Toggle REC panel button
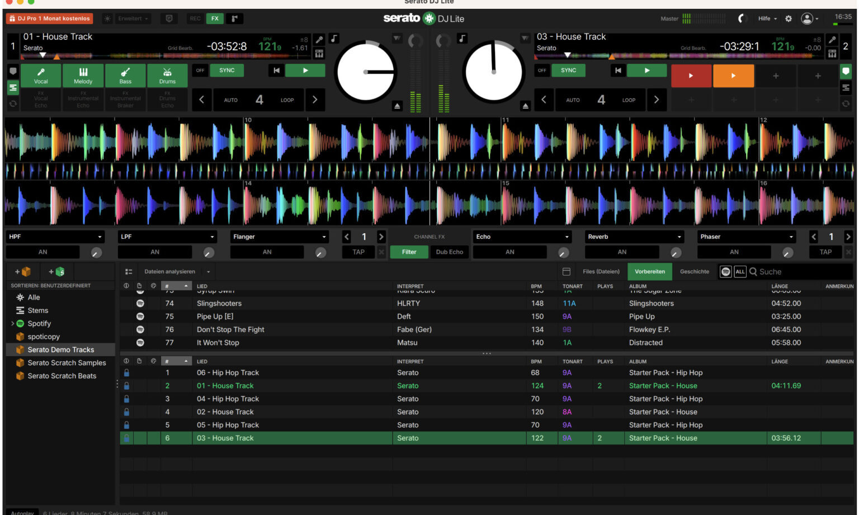 click(x=195, y=18)
